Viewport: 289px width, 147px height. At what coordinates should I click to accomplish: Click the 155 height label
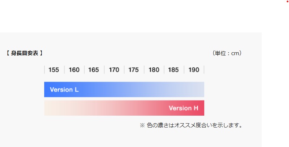(x=54, y=70)
